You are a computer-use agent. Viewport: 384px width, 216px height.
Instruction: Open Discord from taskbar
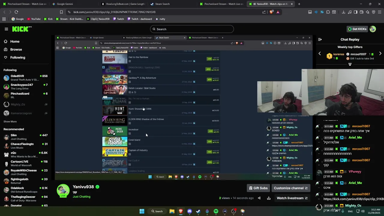189,211
